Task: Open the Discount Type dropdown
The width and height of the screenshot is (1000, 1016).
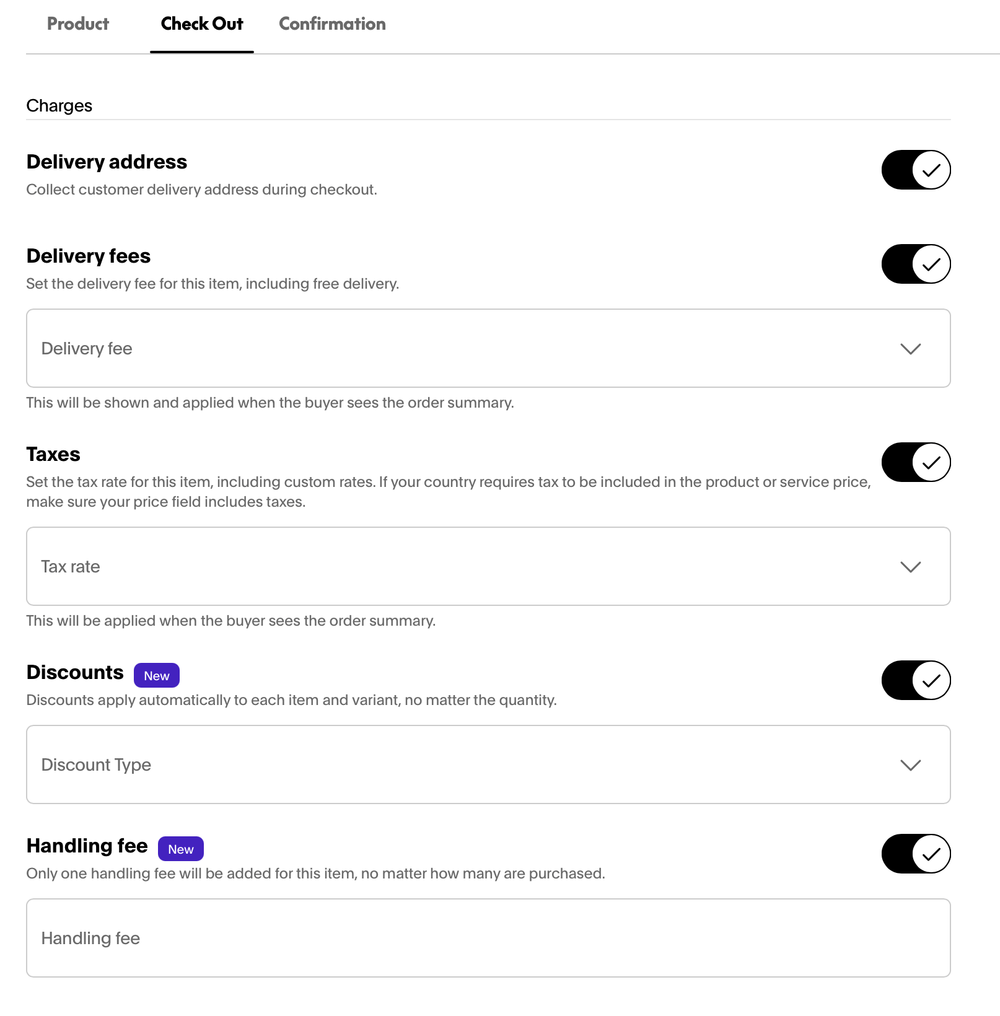Action: pos(488,764)
